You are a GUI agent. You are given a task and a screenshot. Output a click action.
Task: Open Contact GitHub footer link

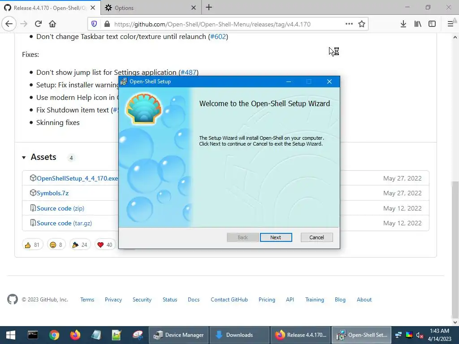229,300
